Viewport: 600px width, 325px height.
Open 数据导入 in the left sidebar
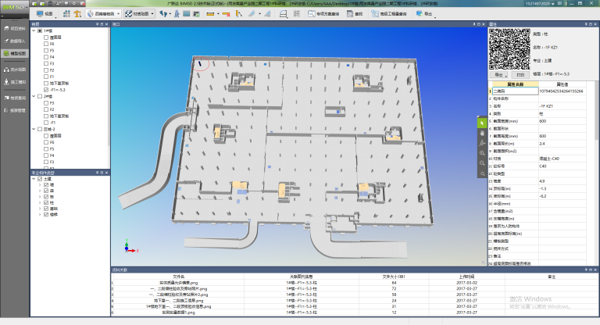(15, 40)
